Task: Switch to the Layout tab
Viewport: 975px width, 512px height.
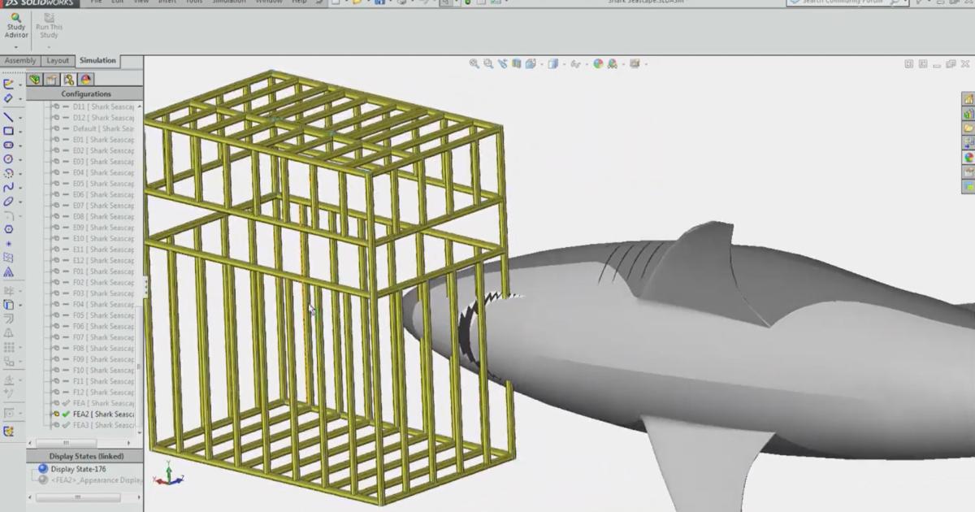Action: pyautogui.click(x=57, y=60)
